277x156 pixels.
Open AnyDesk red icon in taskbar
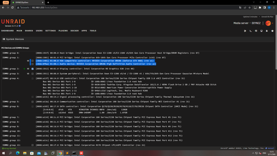pyautogui.click(x=81, y=153)
